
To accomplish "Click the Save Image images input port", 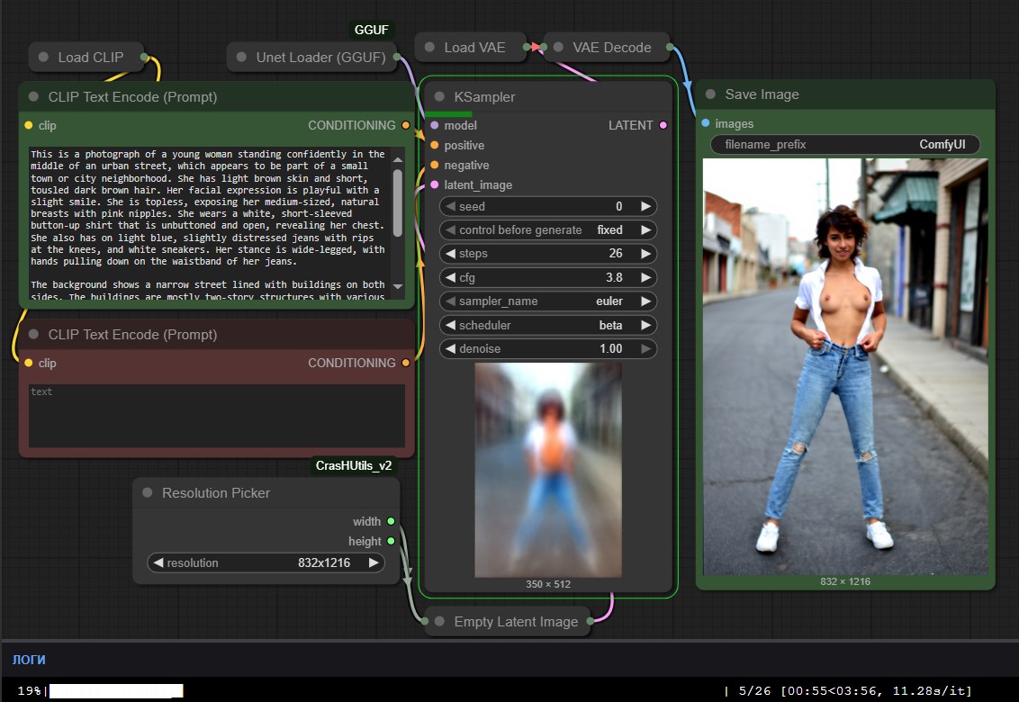I will point(706,122).
